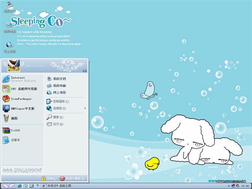This screenshot has width=252, height=189.
Task: Expand quick launch overflow chevron
Action: pos(38,185)
